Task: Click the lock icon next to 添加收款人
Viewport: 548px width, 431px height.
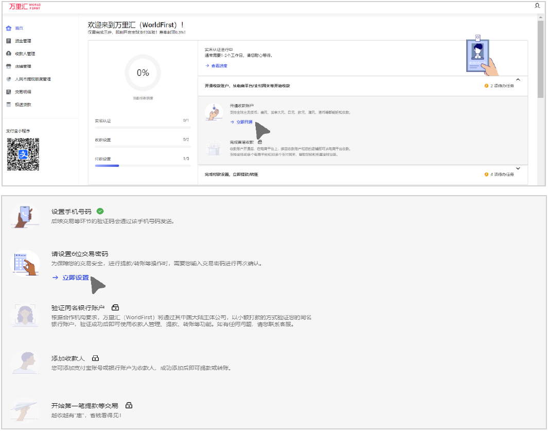Action: click(95, 358)
